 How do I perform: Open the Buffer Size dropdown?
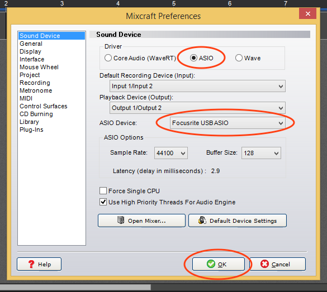pyautogui.click(x=261, y=153)
